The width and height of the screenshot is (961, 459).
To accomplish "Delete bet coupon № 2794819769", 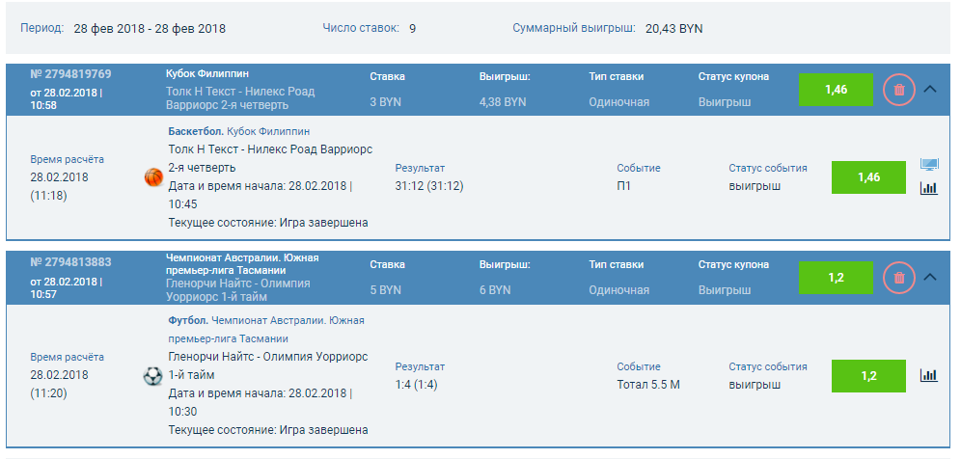I will [x=899, y=90].
